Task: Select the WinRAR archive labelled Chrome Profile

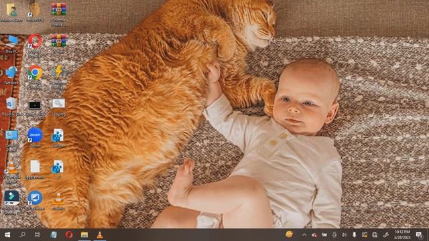Action: point(58,9)
